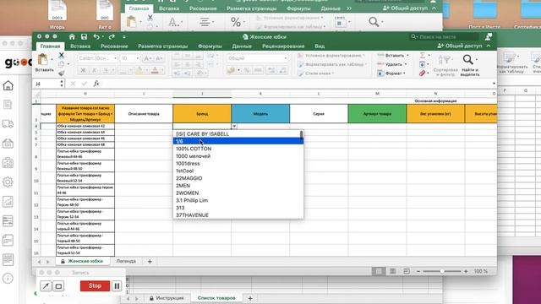
Task: Add a new sheet with plus button
Action: (150, 261)
